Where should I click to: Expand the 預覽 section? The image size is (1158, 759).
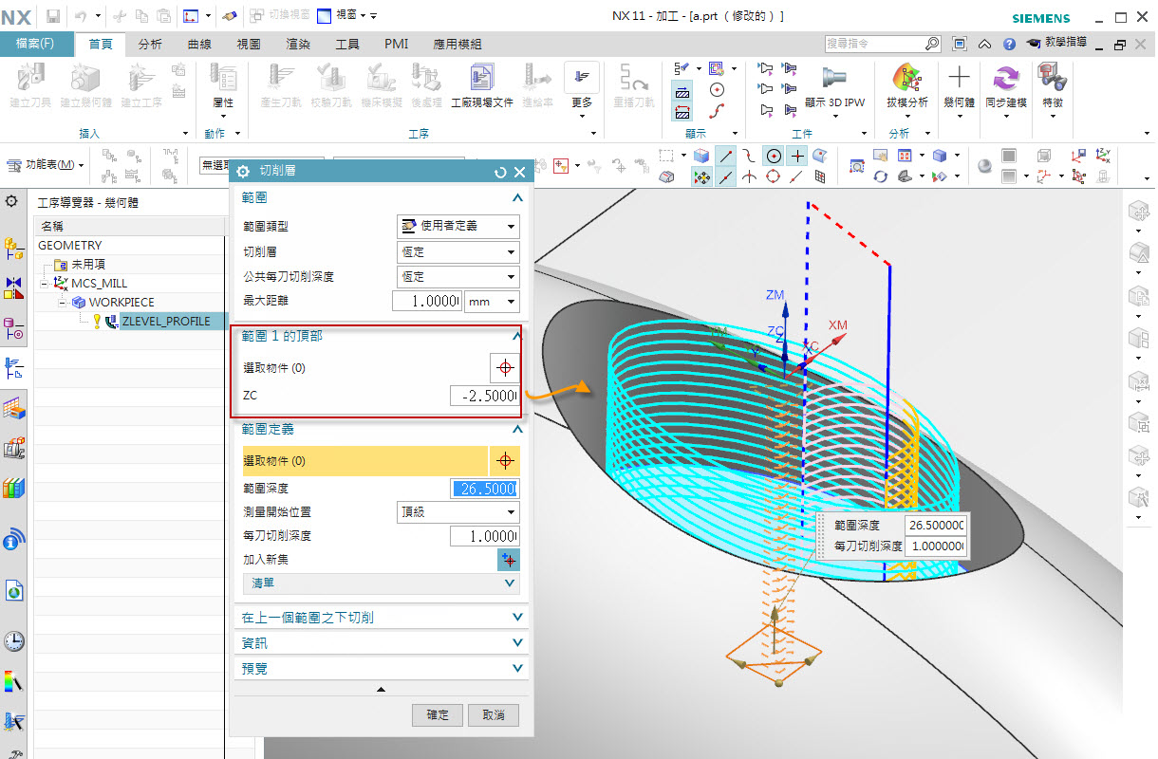tap(382, 669)
